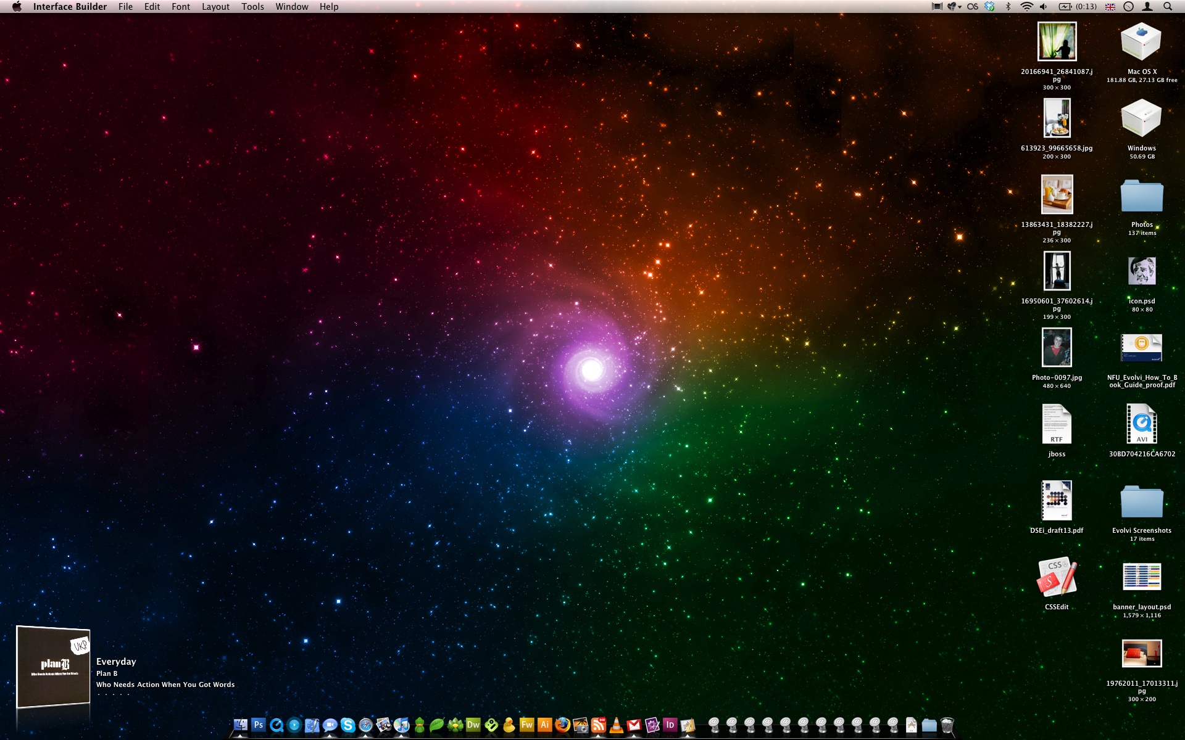The height and width of the screenshot is (740, 1185).
Task: Click the Dropbox menu bar icon
Action: (x=990, y=7)
